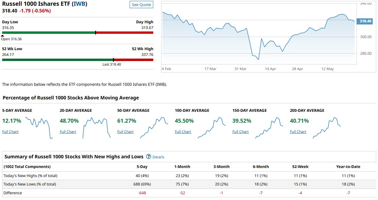Click the 200-day average sparkline chart
Screen dimensions: 378x200
coord(327,128)
